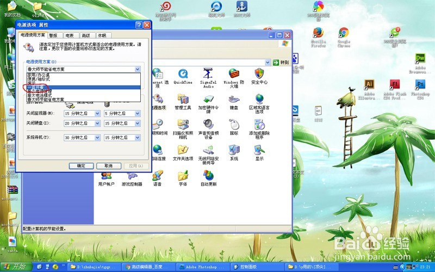Open 关闭硬盘 15 分钟之后 battery dropdown
The height and width of the screenshot is (272, 435).
coord(138,123)
